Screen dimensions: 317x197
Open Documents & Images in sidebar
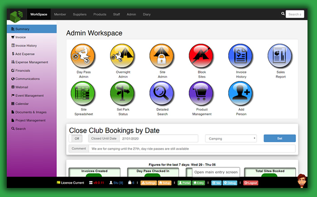coord(32,112)
